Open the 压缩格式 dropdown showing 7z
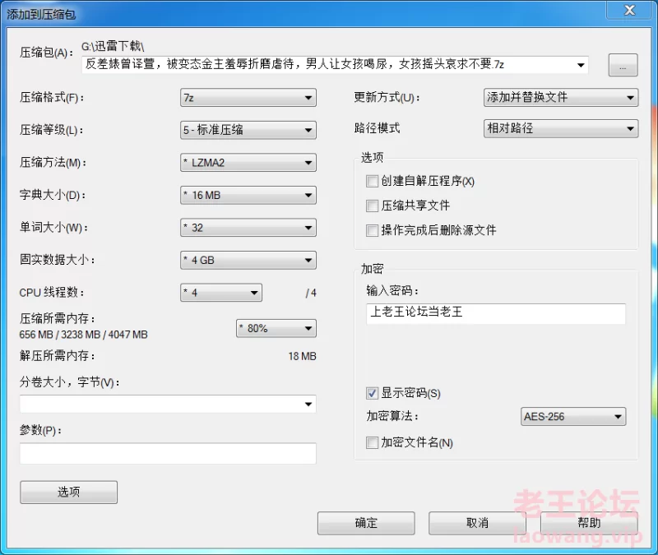Screen dimensions: 658x555 click(248, 98)
